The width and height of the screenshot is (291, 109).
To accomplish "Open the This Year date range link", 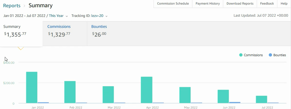I will (x=56, y=16).
